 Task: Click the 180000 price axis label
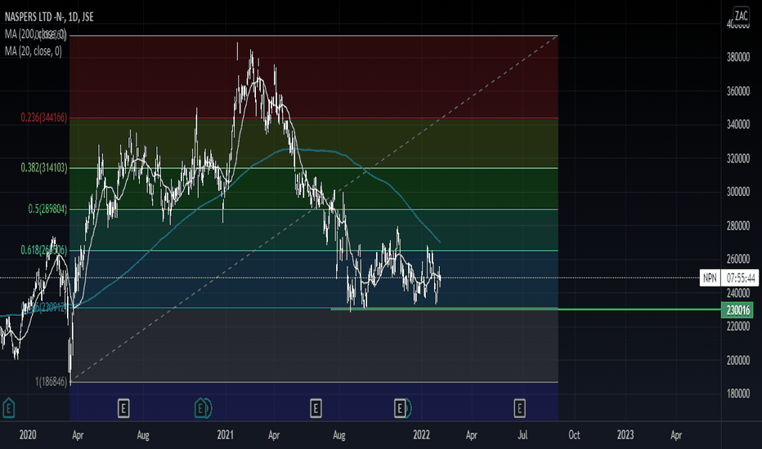(737, 393)
